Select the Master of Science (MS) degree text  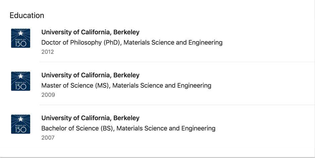pos(75,85)
